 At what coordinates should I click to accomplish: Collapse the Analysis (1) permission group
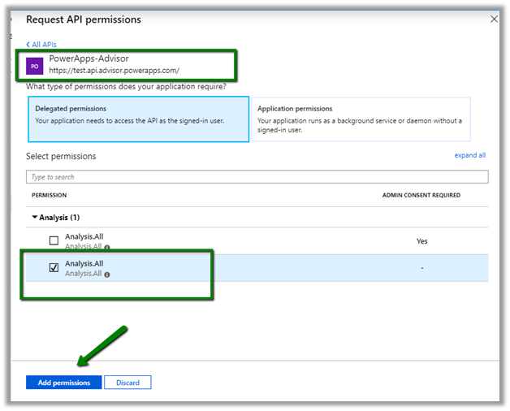click(34, 217)
